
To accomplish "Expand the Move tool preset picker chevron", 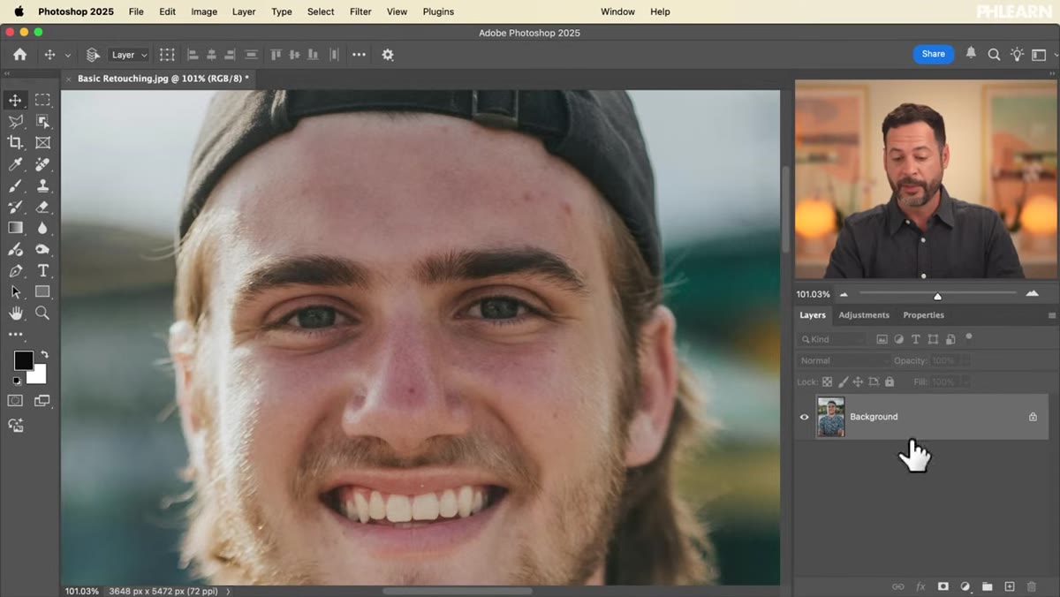I will click(x=67, y=55).
